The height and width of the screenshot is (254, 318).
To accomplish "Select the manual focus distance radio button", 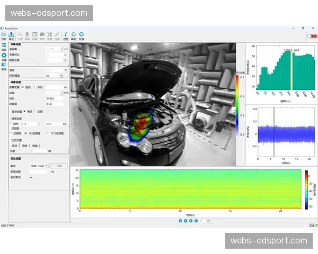I will point(35,87).
